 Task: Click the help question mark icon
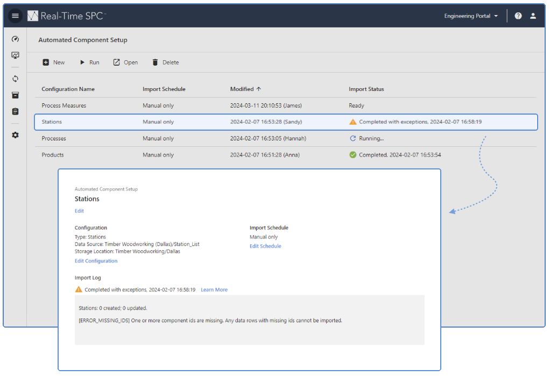pos(518,16)
